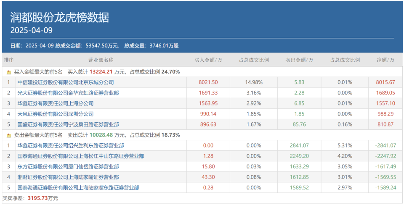Click the 净额/万 column header
This screenshot has width=404, height=205.
coord(385,60)
